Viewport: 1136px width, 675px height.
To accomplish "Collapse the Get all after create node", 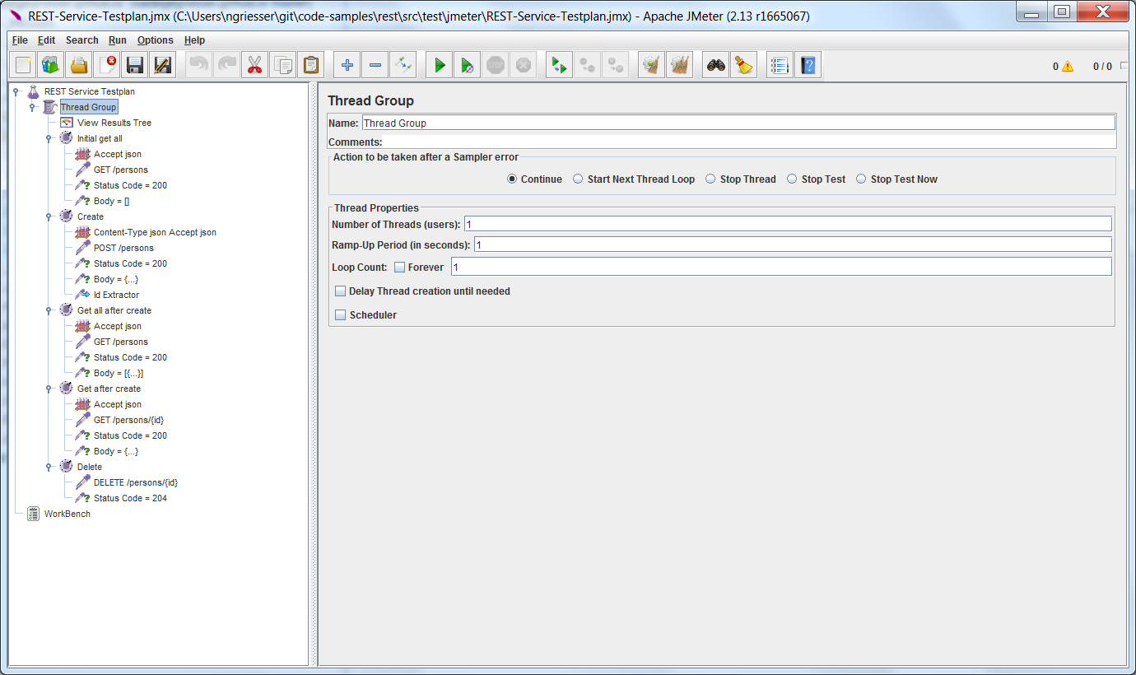I will [49, 310].
